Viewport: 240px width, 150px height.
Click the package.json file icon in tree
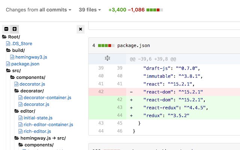pyautogui.click(x=8, y=64)
